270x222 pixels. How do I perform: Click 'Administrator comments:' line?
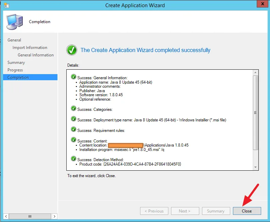(100, 86)
